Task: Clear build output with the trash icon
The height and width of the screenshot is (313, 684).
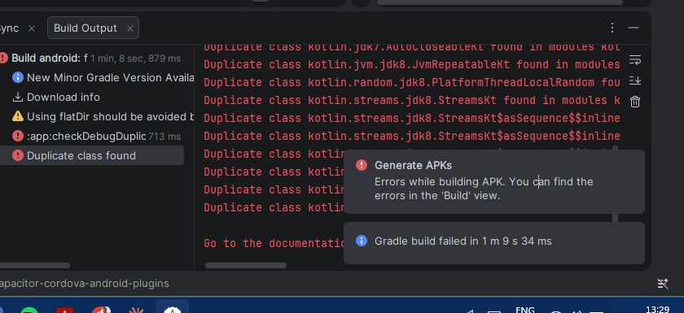Action: [x=634, y=102]
